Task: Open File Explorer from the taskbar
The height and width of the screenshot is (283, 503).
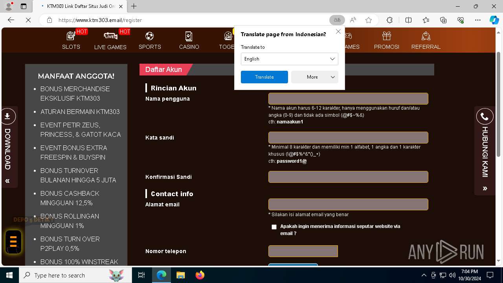Action: point(180,275)
